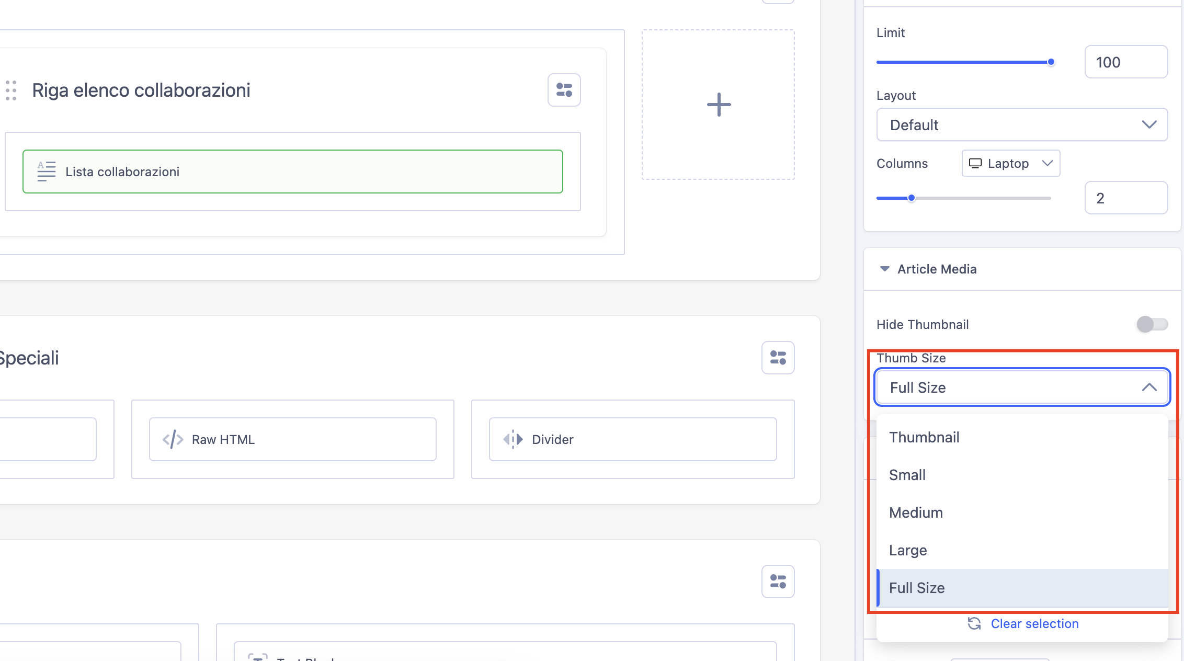Image resolution: width=1184 pixels, height=661 pixels.
Task: Click the Riga elenco collaborazioni layout icon
Action: (x=564, y=89)
